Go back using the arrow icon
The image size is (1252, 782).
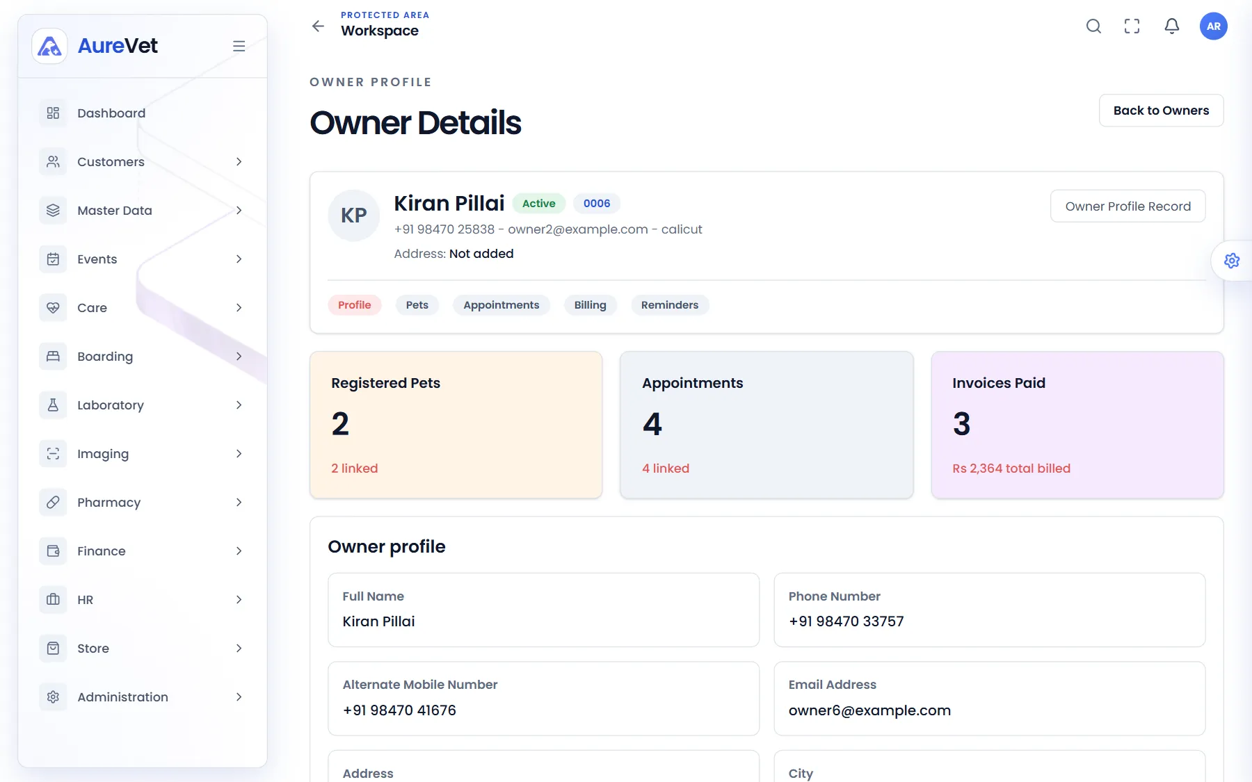pos(318,26)
